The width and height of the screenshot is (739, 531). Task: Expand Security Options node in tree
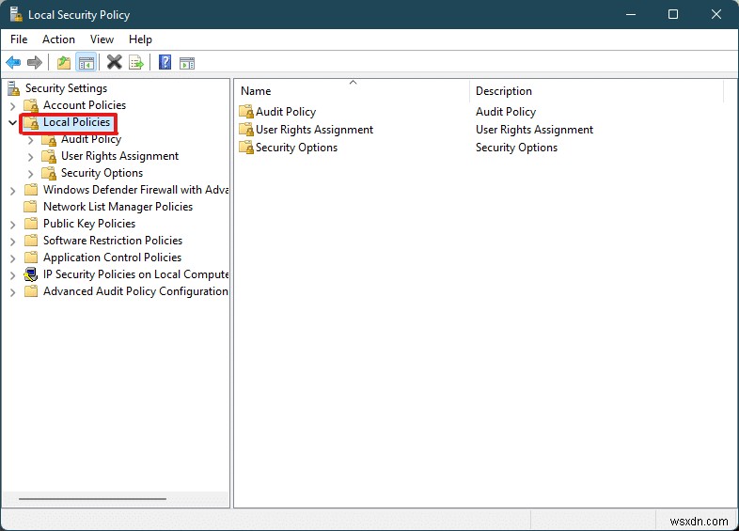[x=31, y=174]
